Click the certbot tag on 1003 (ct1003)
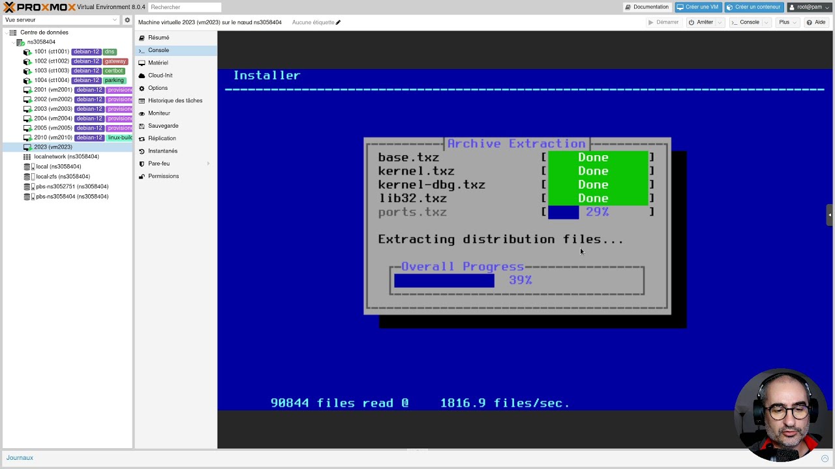 pos(114,70)
